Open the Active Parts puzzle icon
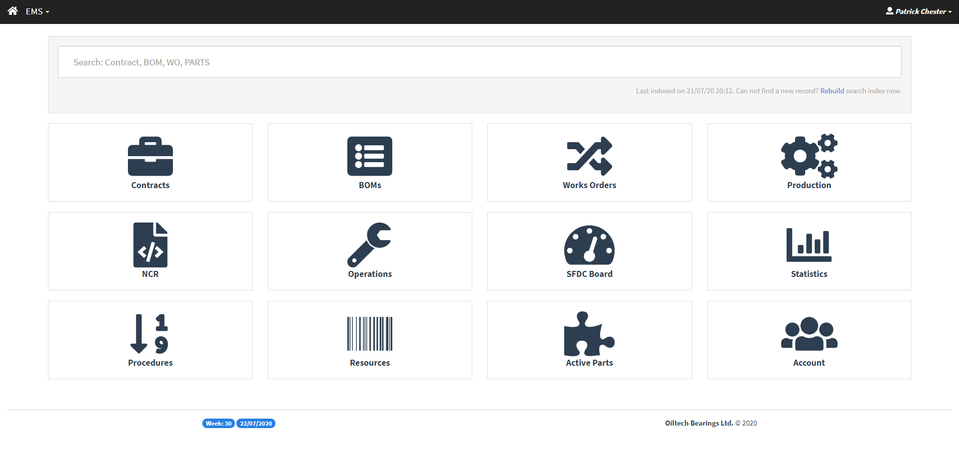Viewport: 959px width, 462px height. pos(589,334)
